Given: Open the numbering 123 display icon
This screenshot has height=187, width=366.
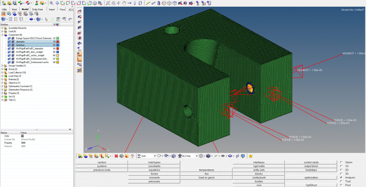Looking at the screenshot, I should click(x=79, y=49).
